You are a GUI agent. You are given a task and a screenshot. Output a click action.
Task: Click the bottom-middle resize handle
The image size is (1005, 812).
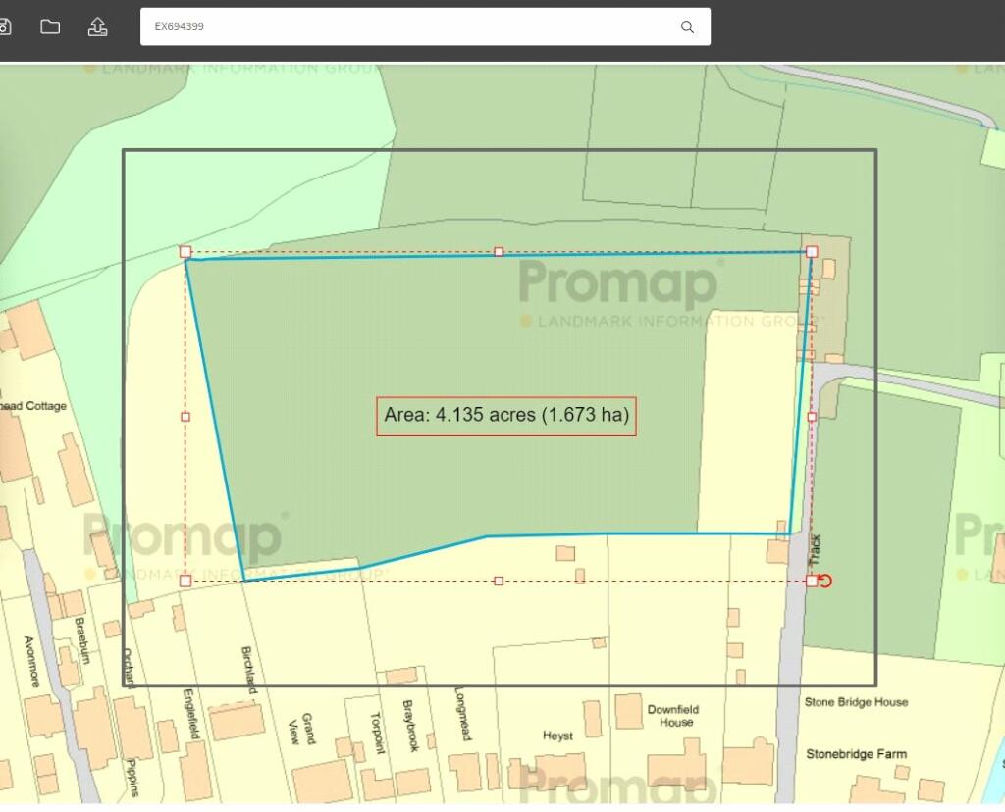point(499,581)
